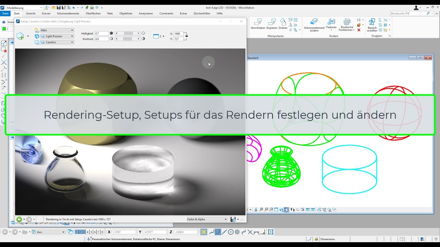The image size is (440, 247).
Task: Select the intersection snap mode icon
Action: pos(250,232)
